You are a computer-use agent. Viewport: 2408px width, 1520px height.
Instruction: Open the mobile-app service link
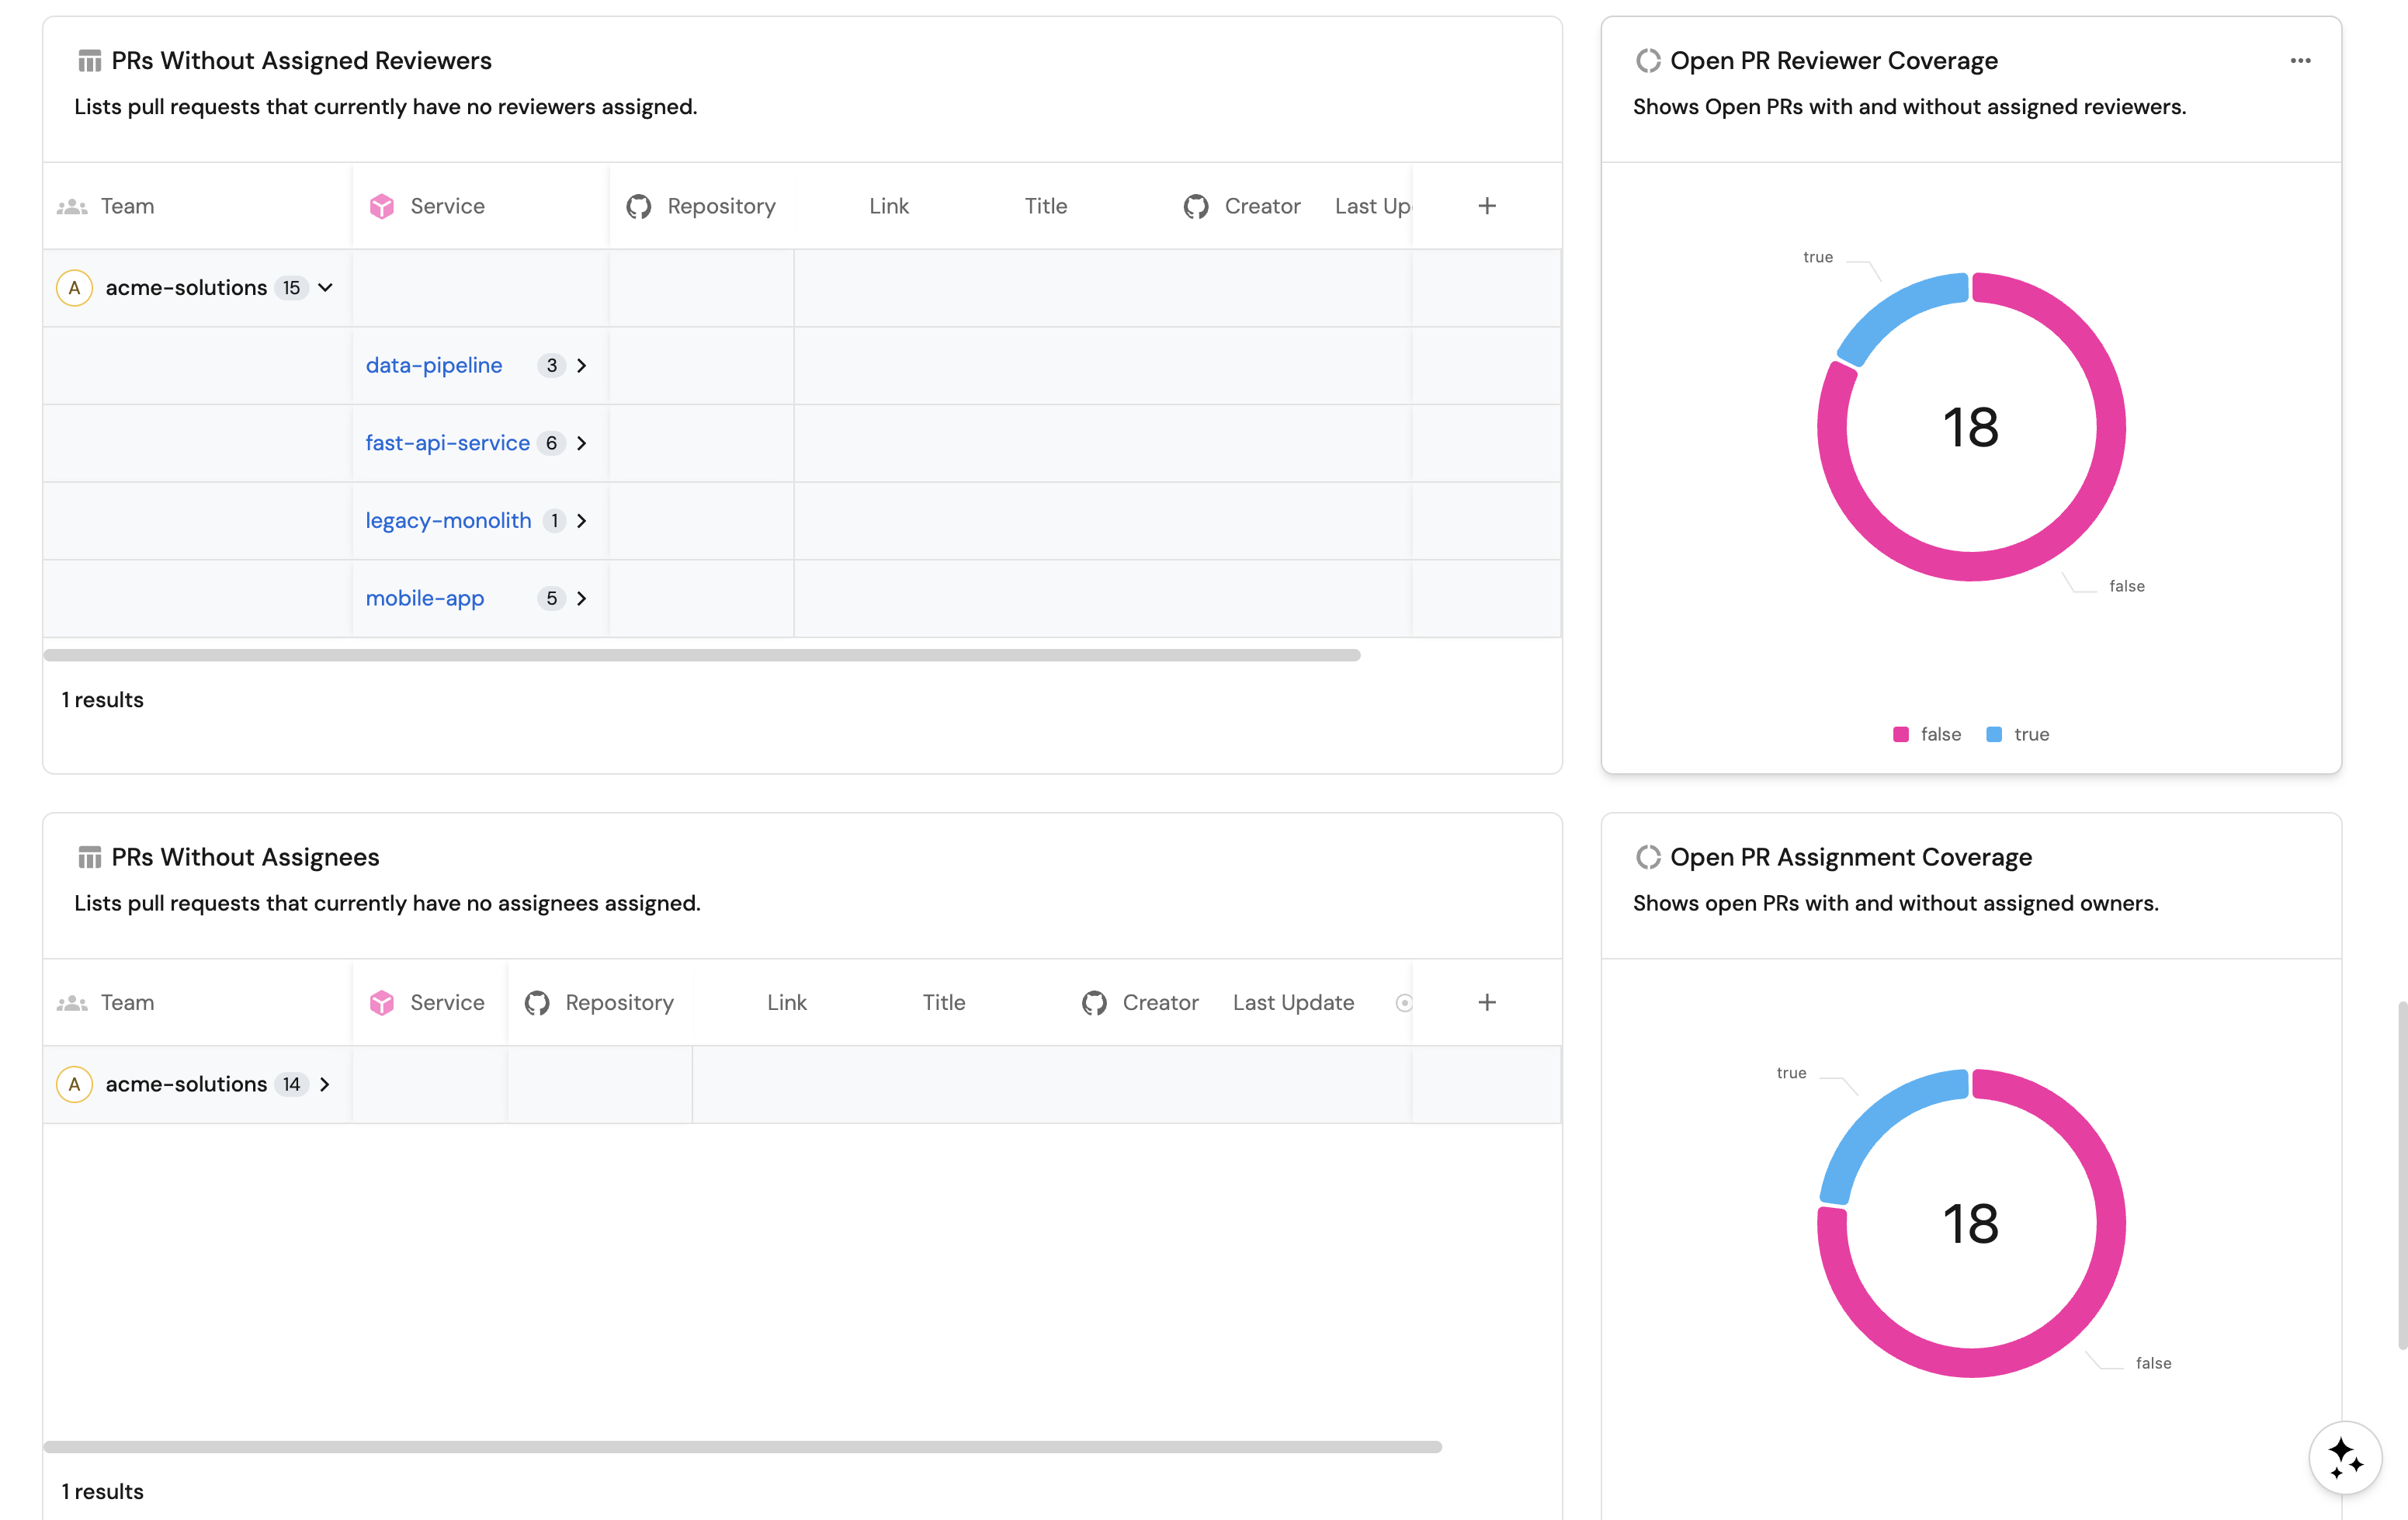pos(424,598)
